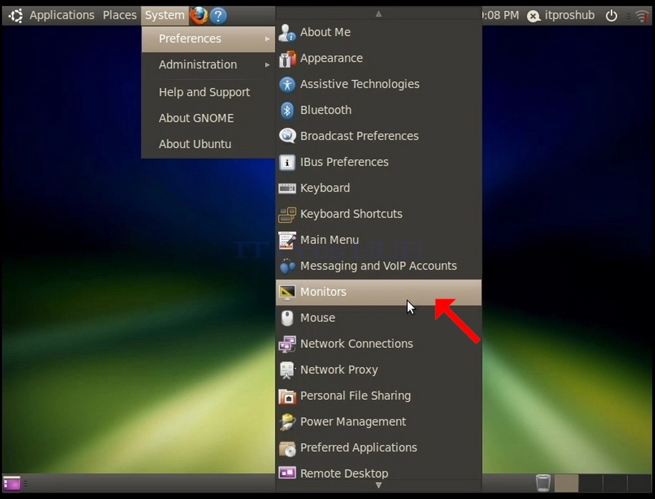Open the Places menu
Image resolution: width=655 pixels, height=499 pixels.
[120, 16]
